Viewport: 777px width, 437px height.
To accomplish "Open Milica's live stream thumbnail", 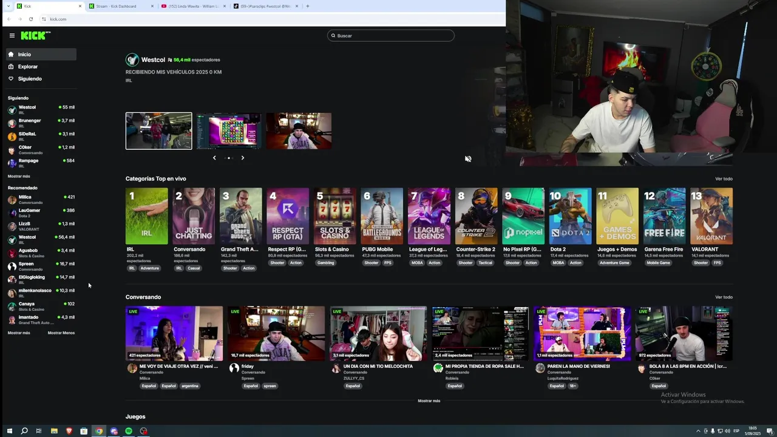I will [x=174, y=333].
